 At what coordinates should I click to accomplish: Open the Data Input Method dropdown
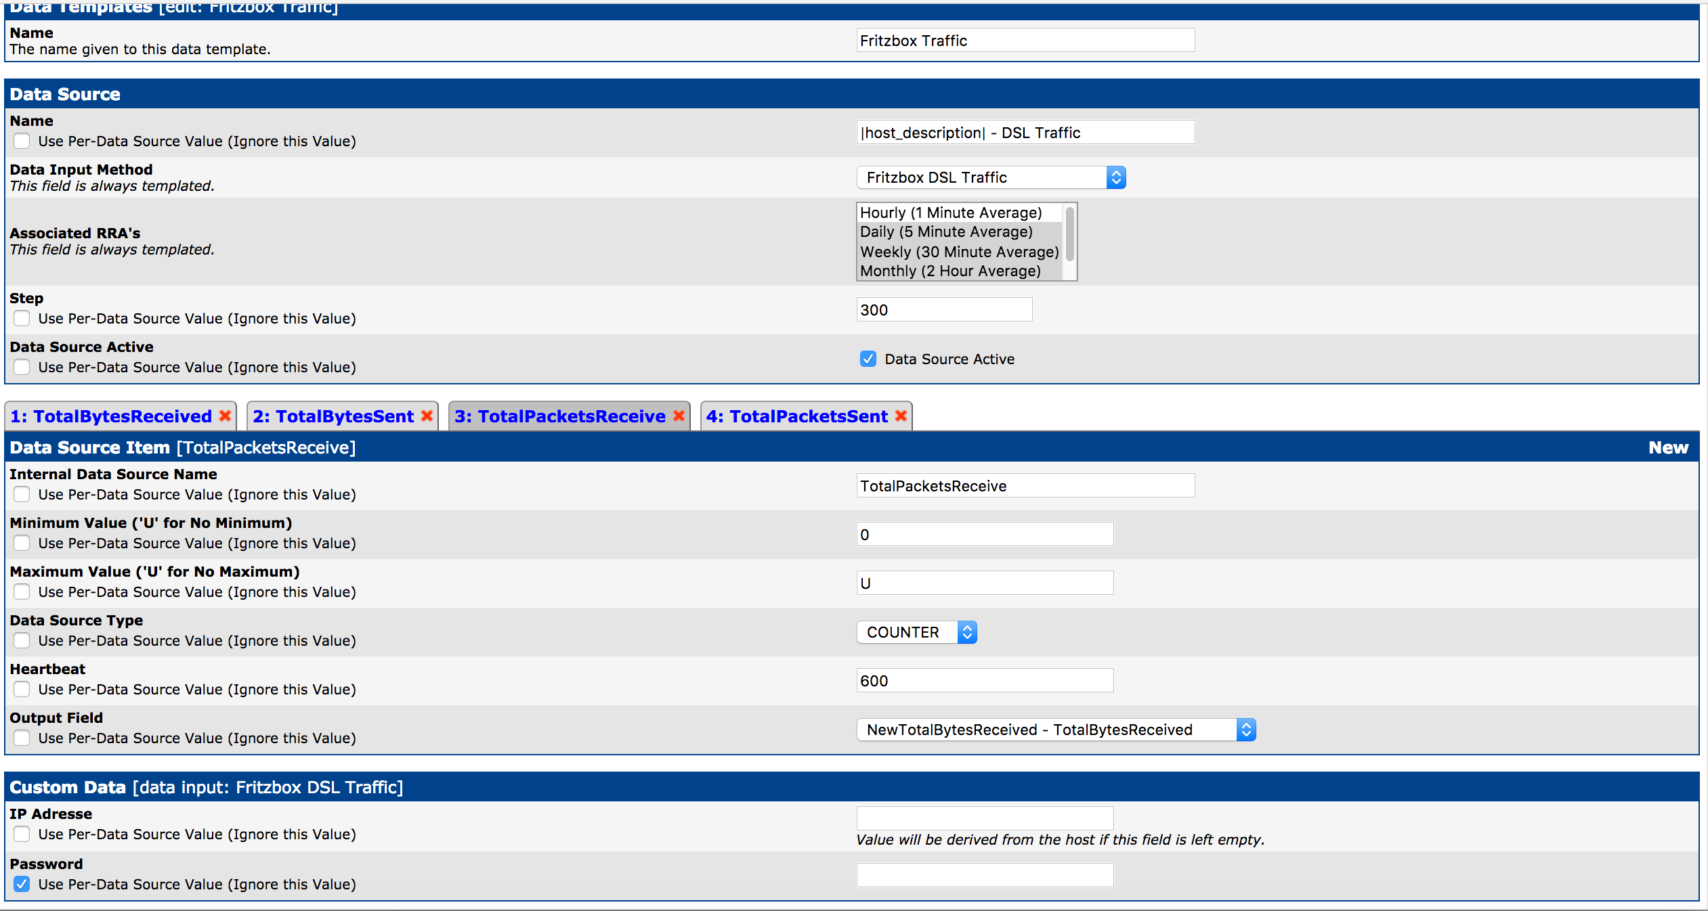991,177
